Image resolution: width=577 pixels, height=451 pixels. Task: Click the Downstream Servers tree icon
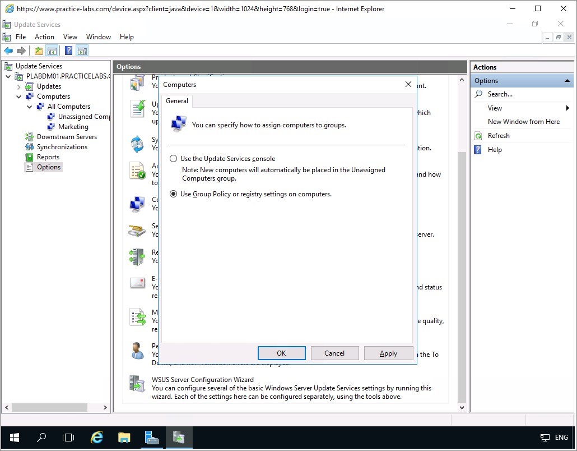click(x=30, y=137)
